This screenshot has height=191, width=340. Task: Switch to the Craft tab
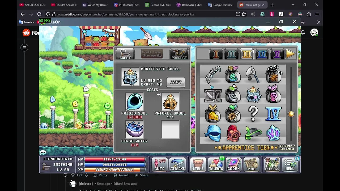[x=125, y=54]
